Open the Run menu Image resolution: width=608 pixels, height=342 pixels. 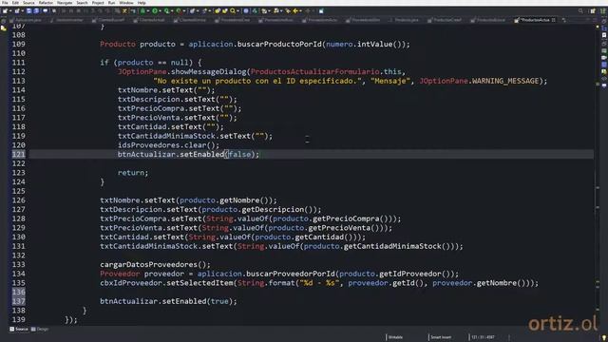point(112,3)
